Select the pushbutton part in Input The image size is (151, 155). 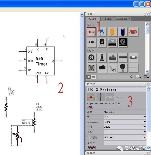tap(91, 68)
